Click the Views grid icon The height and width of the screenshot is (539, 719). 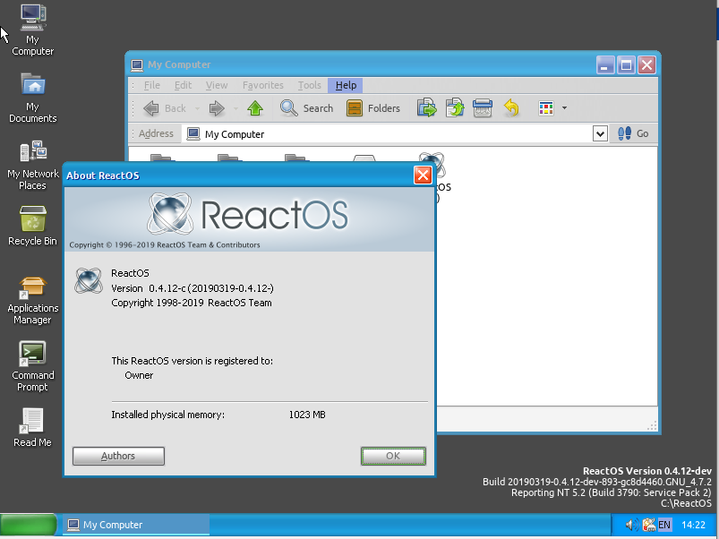tap(546, 108)
